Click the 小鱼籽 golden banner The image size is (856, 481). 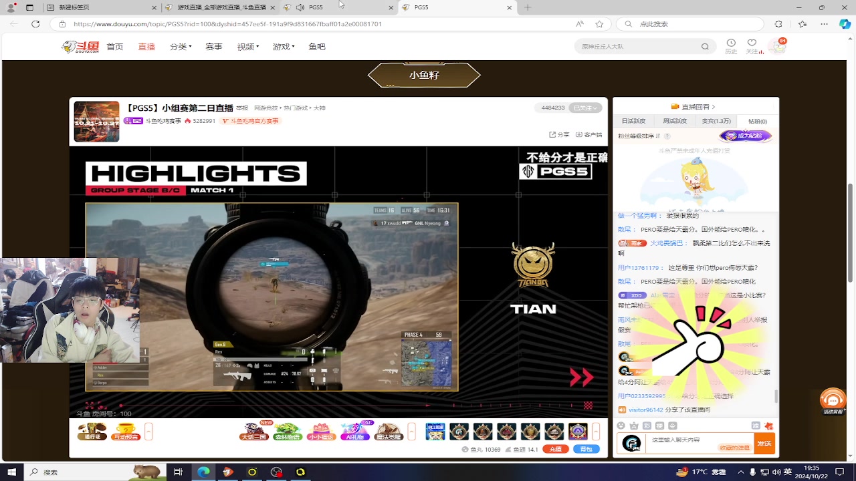click(424, 75)
